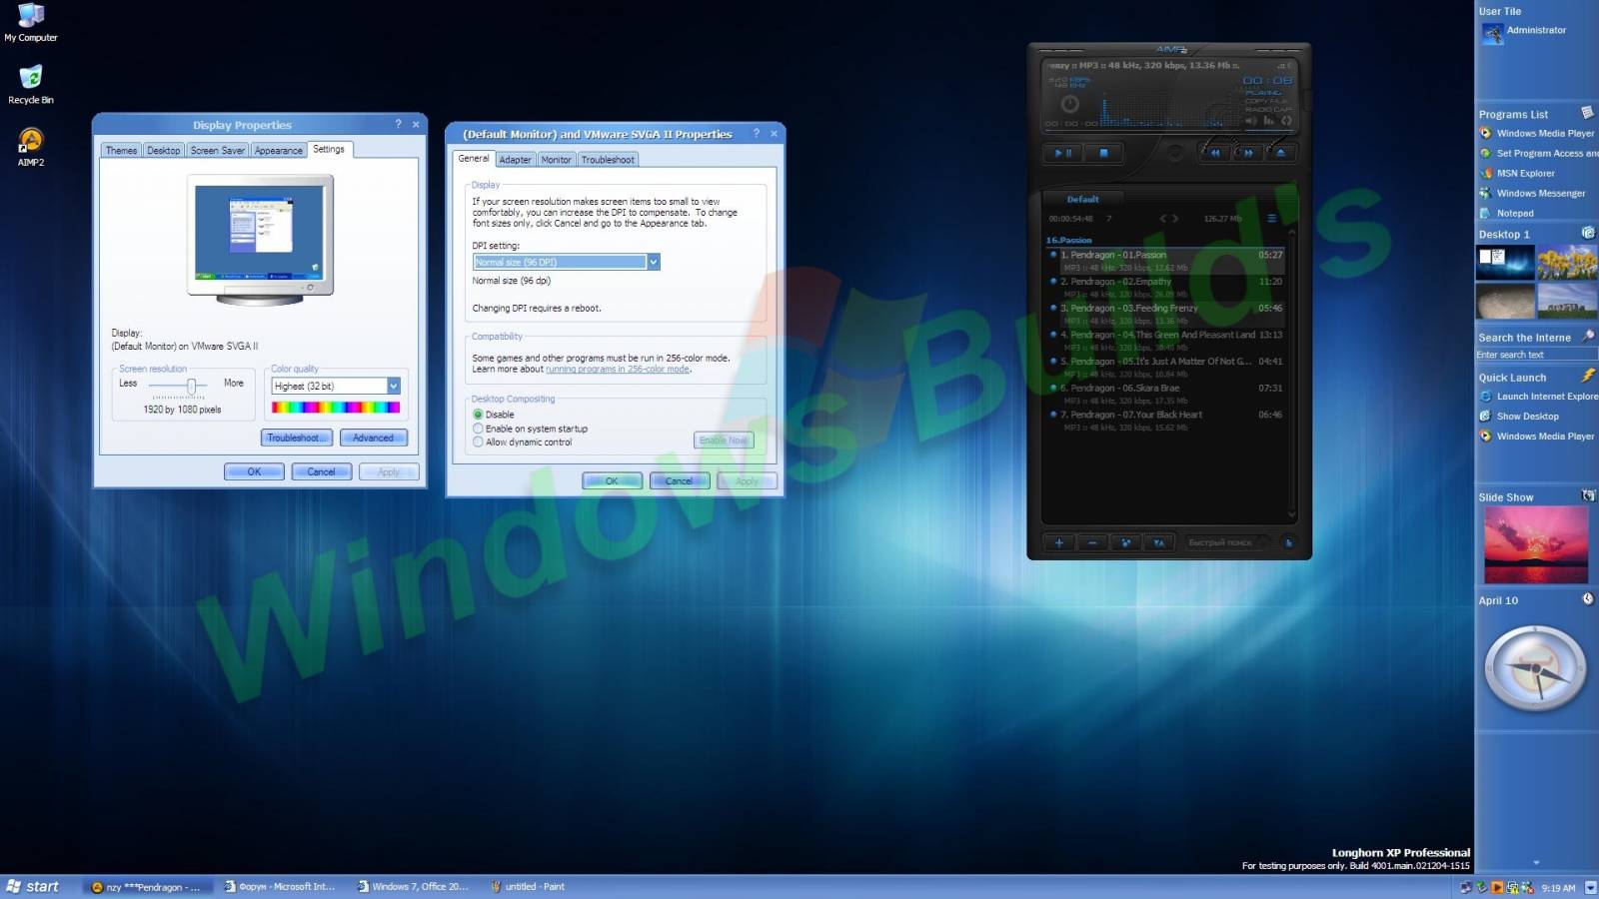
Task: Click the eject/open file button in AIMP
Action: click(x=1280, y=153)
